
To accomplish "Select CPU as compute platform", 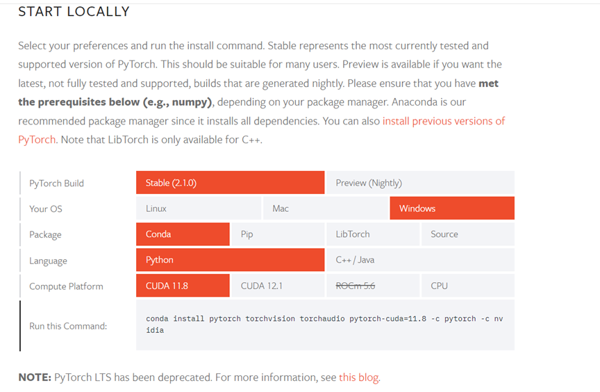I will click(x=467, y=286).
